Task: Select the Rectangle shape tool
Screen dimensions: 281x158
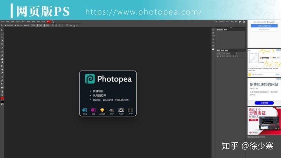Action: (2, 88)
